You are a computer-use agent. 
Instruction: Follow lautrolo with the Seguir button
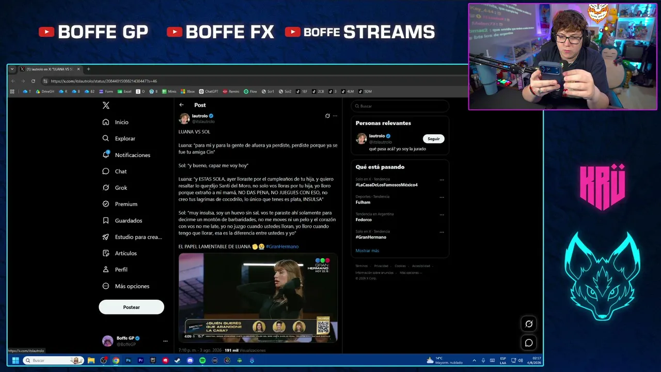[434, 138]
